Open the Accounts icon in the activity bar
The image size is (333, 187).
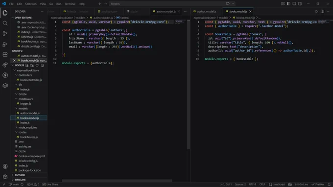[5, 166]
